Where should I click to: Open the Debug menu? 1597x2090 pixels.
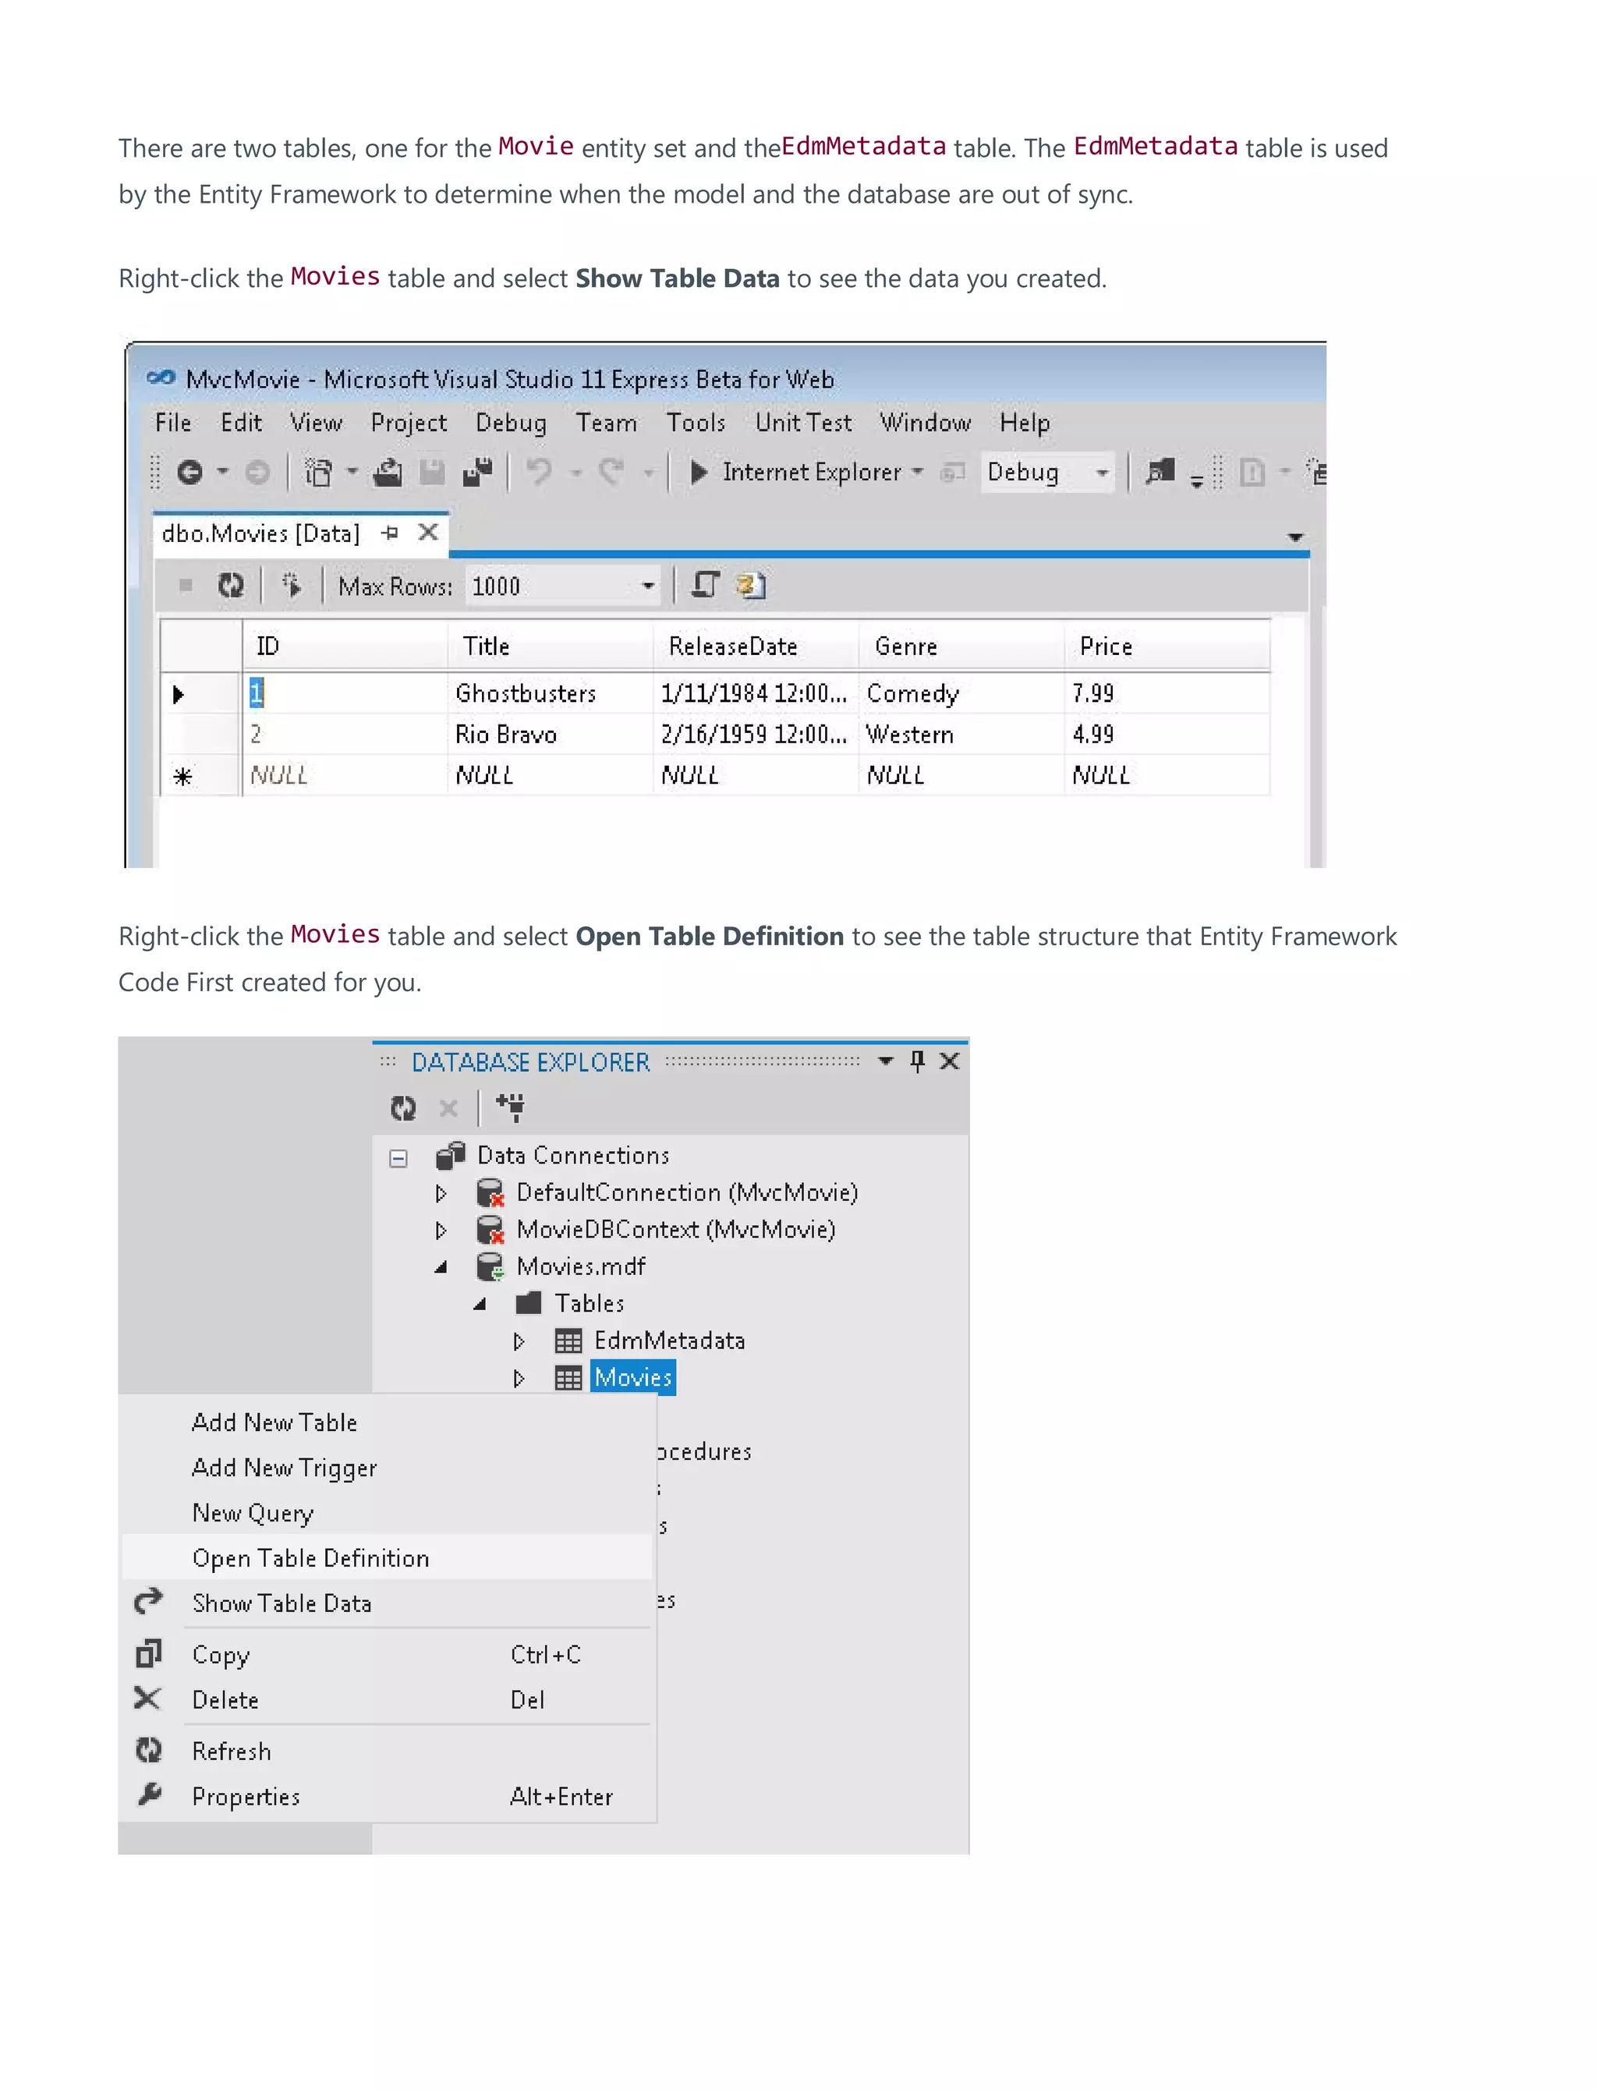(512, 423)
